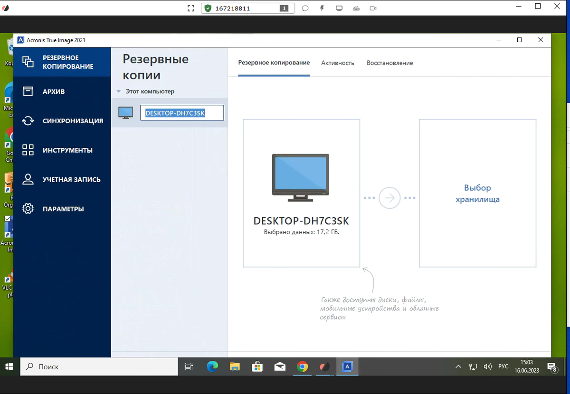The height and width of the screenshot is (394, 570).
Task: Click Выбор хранилища to pick backup destination
Action: (477, 193)
